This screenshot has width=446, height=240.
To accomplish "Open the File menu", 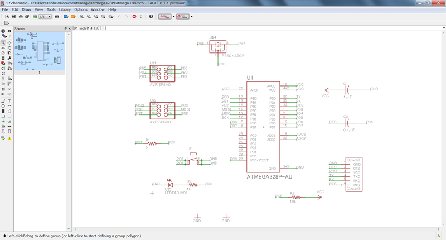I will (x=5, y=9).
